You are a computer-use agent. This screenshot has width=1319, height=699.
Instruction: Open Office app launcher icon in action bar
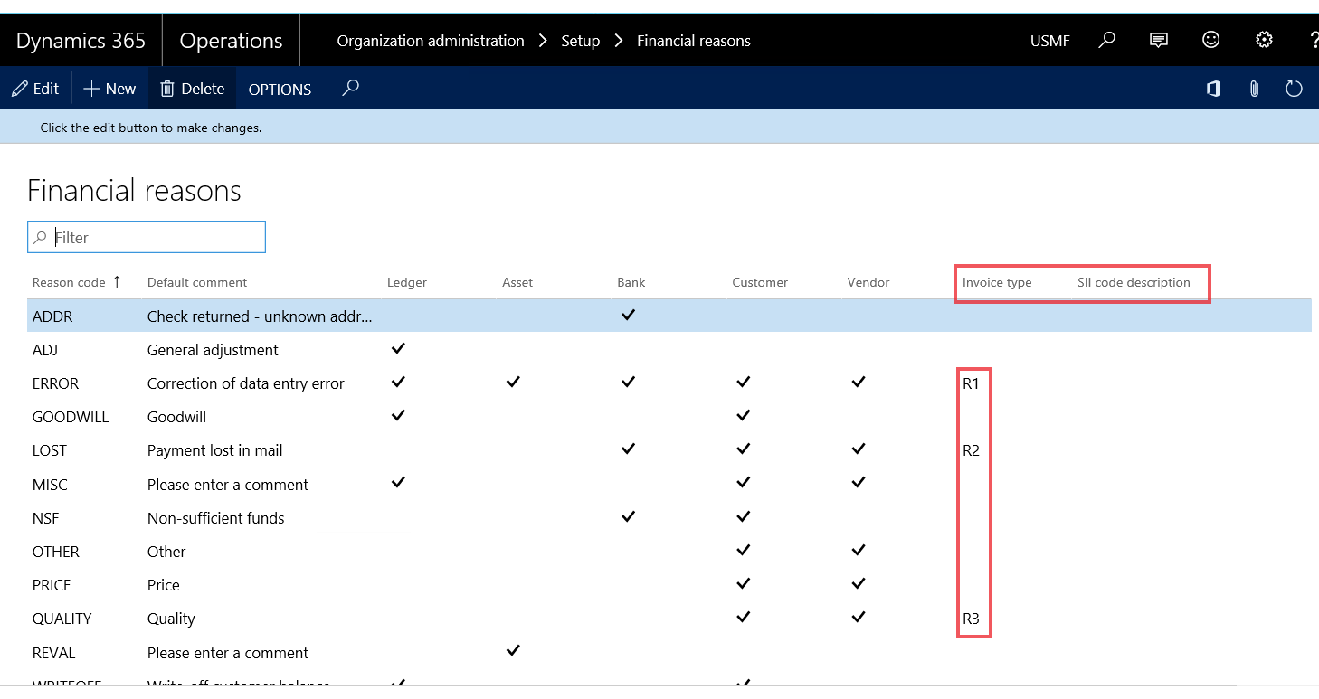pyautogui.click(x=1214, y=89)
